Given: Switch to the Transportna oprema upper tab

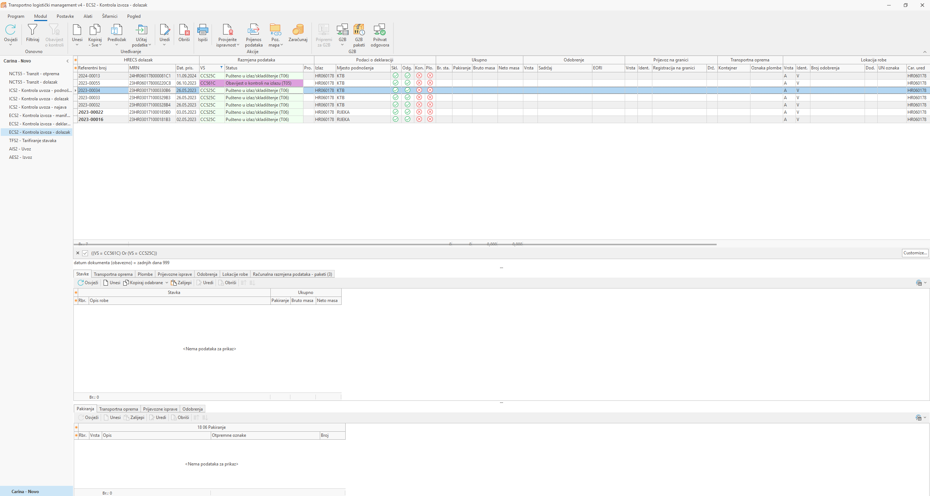Looking at the screenshot, I should pos(113,274).
